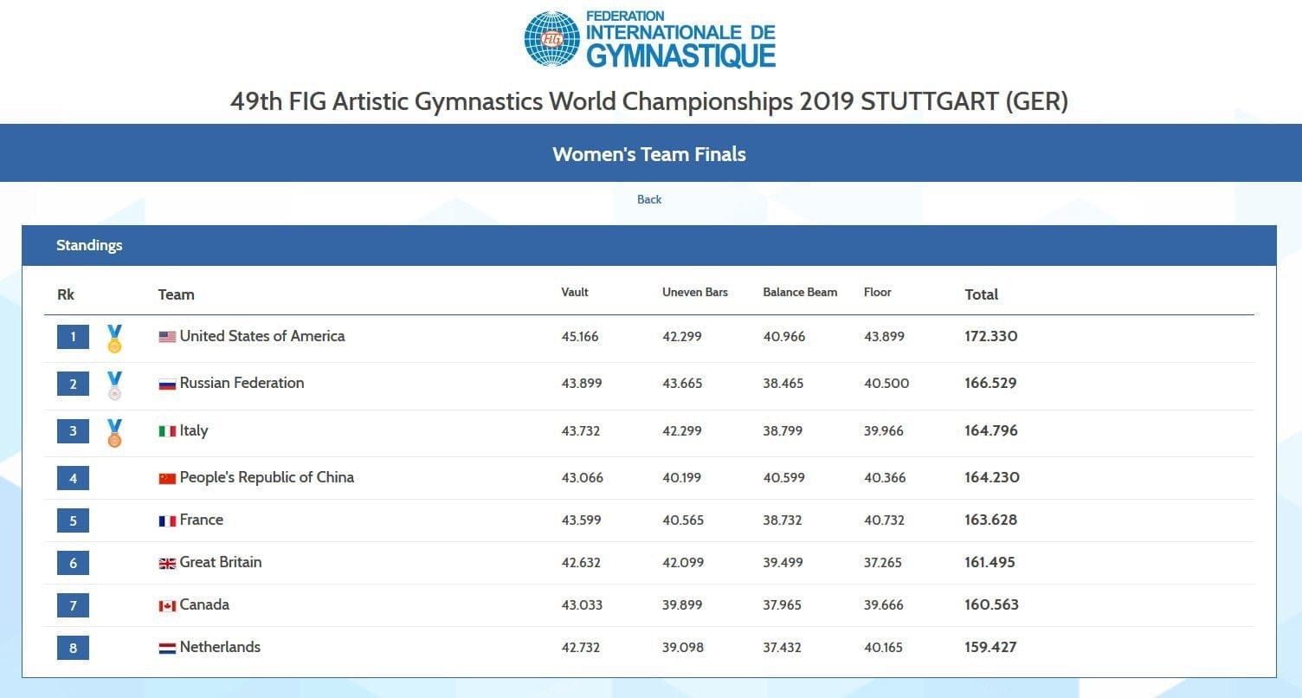
Task: Click the Russian Federation flag icon
Action: point(167,384)
